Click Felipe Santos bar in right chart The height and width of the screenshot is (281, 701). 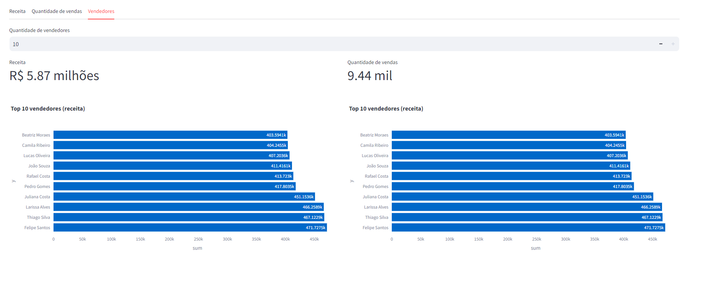click(528, 228)
